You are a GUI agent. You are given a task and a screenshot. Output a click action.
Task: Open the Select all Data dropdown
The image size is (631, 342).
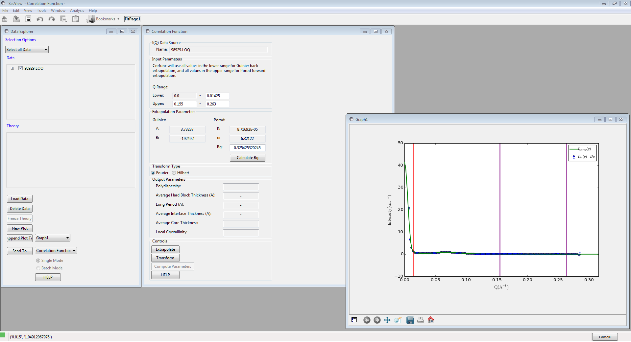(46, 49)
